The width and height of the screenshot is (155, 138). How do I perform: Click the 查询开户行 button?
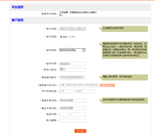point(107,85)
